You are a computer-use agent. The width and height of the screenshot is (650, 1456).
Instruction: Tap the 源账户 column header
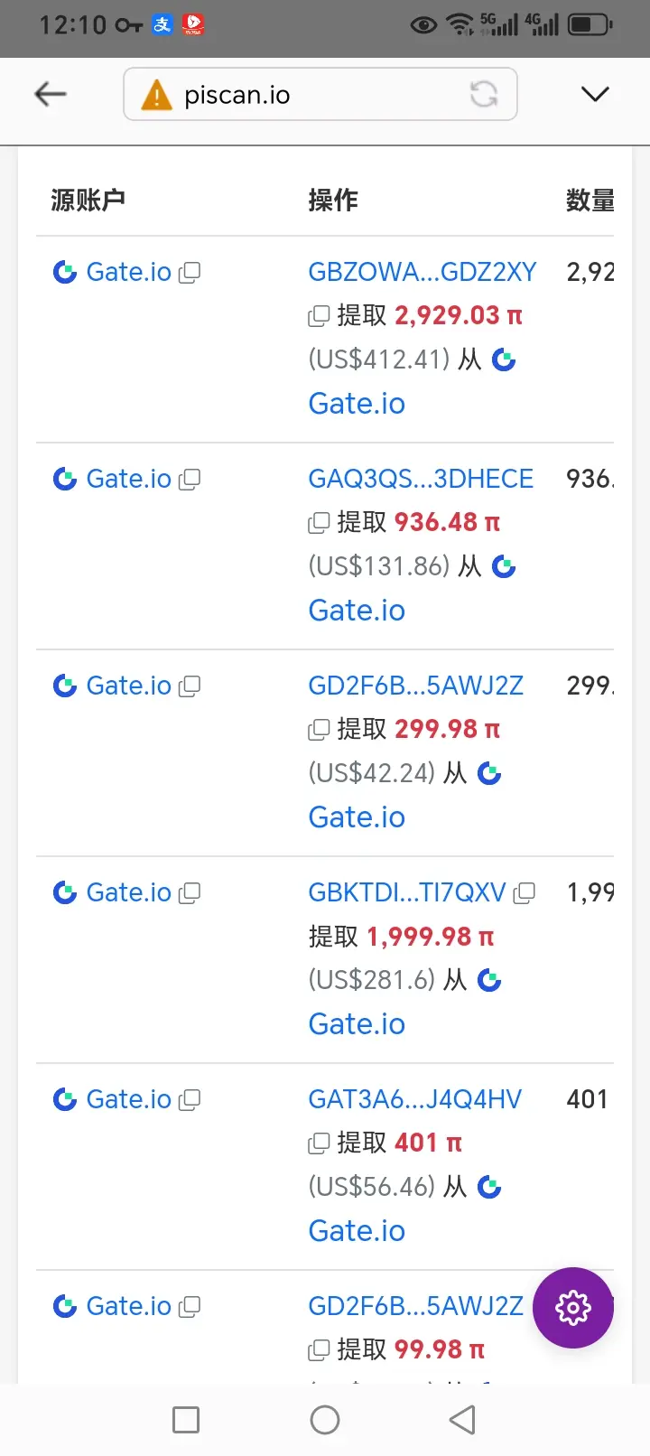[x=88, y=200]
